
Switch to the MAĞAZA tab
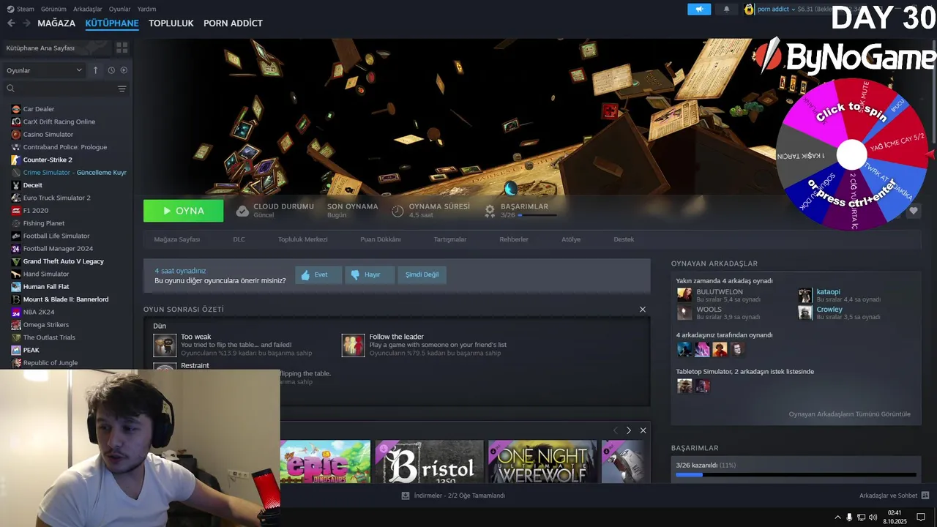tap(56, 23)
